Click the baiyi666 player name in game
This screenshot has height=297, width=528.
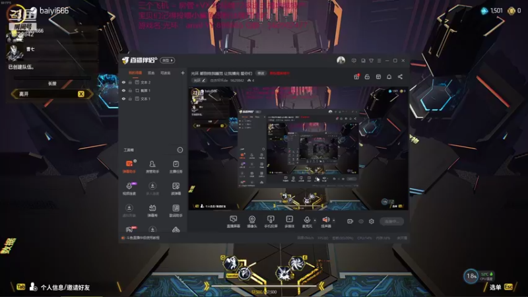[54, 11]
